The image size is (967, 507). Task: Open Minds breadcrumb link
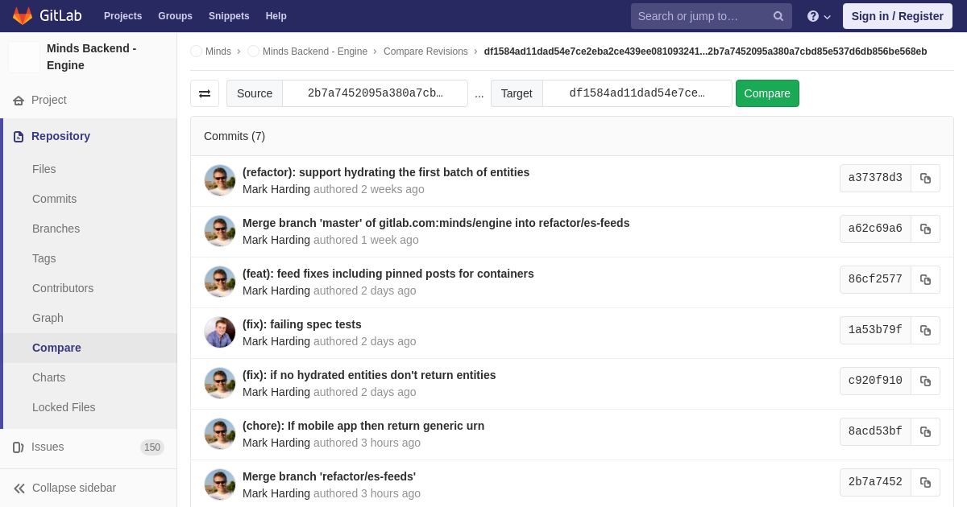click(x=218, y=52)
